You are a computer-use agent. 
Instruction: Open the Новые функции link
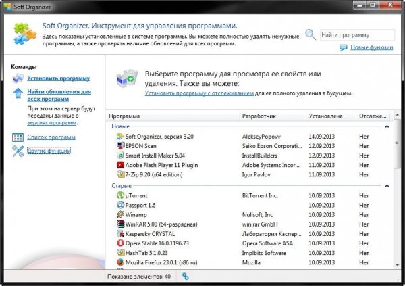click(372, 47)
